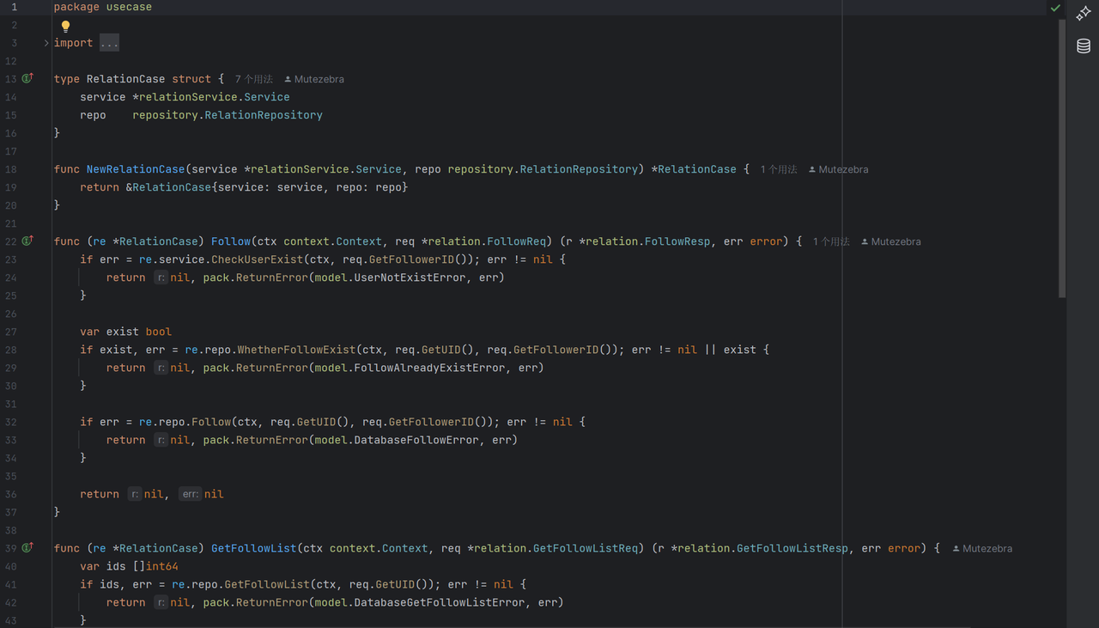Screen dimensions: 1099x628
Task: Click gutter line number 41
Action: click(10, 584)
